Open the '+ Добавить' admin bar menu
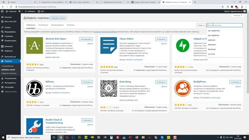 click(30, 11)
